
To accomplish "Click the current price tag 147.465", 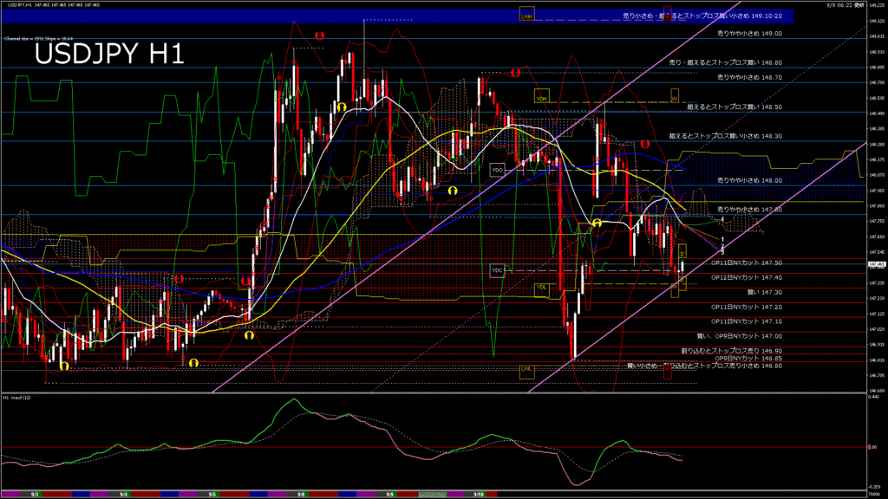I will [876, 264].
